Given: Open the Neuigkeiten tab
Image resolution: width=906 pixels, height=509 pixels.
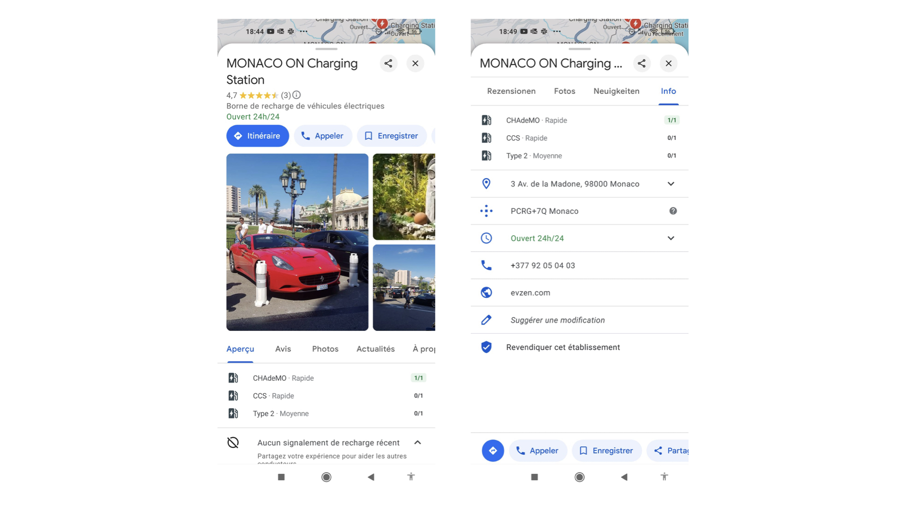Looking at the screenshot, I should click(616, 91).
